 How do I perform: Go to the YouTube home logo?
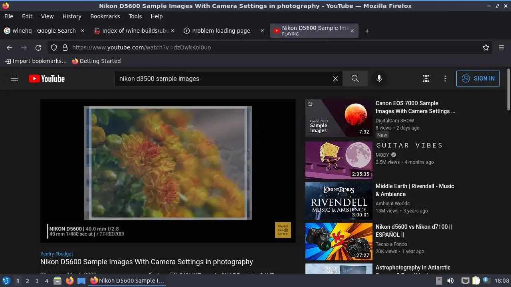(47, 79)
